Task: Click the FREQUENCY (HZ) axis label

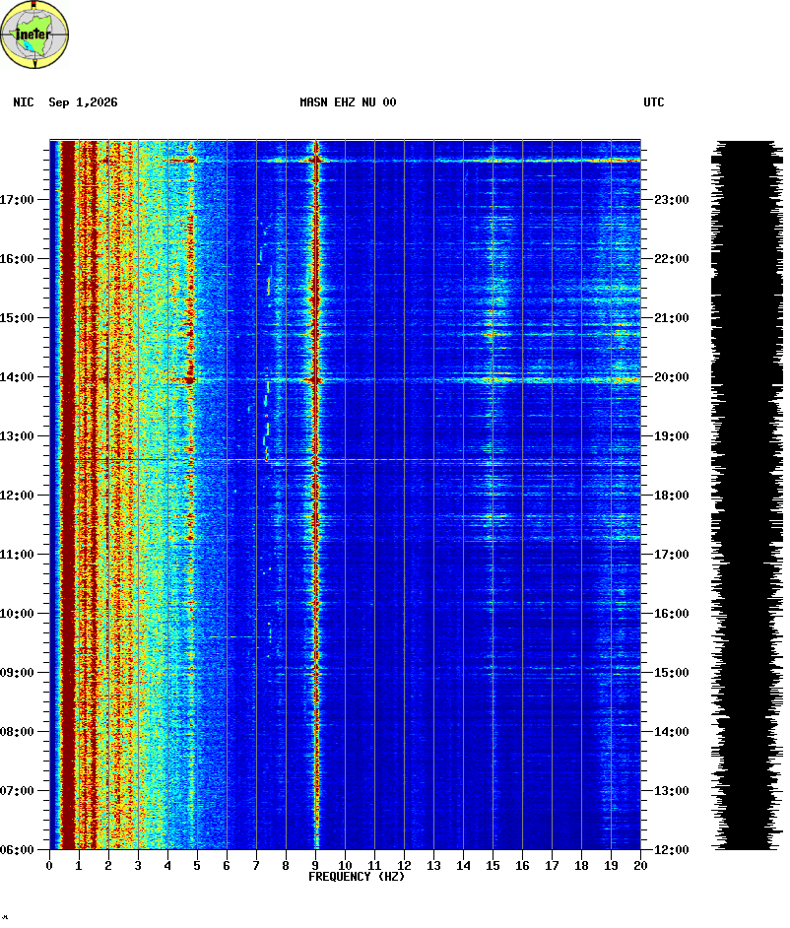Action: (x=357, y=877)
